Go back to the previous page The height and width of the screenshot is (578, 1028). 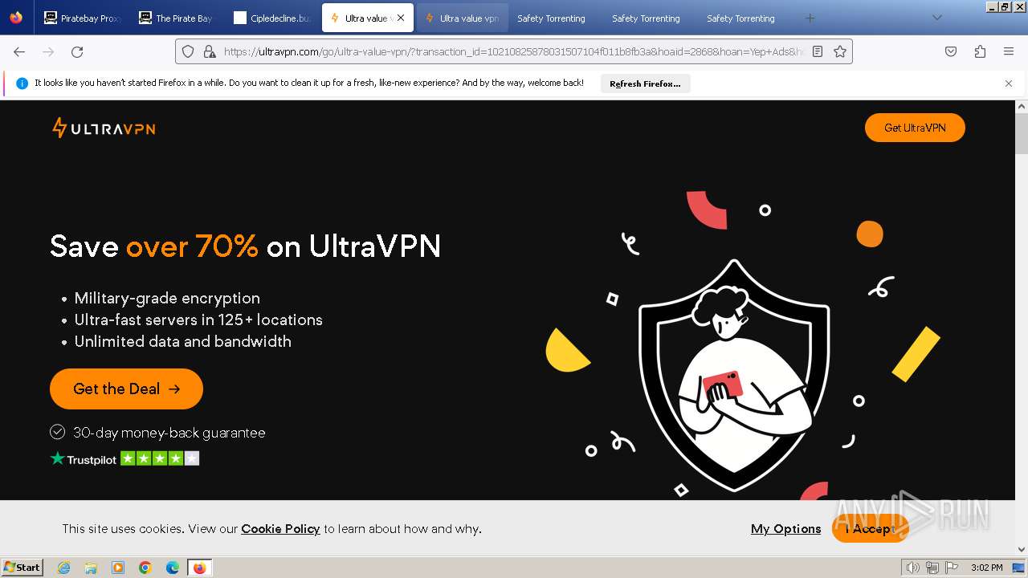19,51
